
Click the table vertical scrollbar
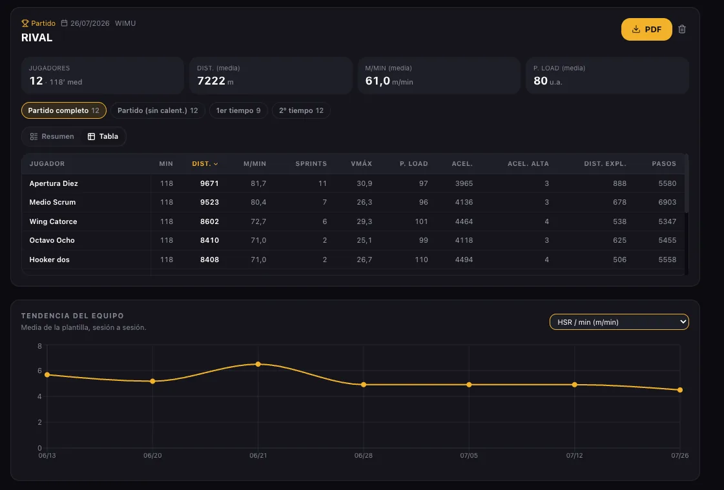(x=687, y=183)
